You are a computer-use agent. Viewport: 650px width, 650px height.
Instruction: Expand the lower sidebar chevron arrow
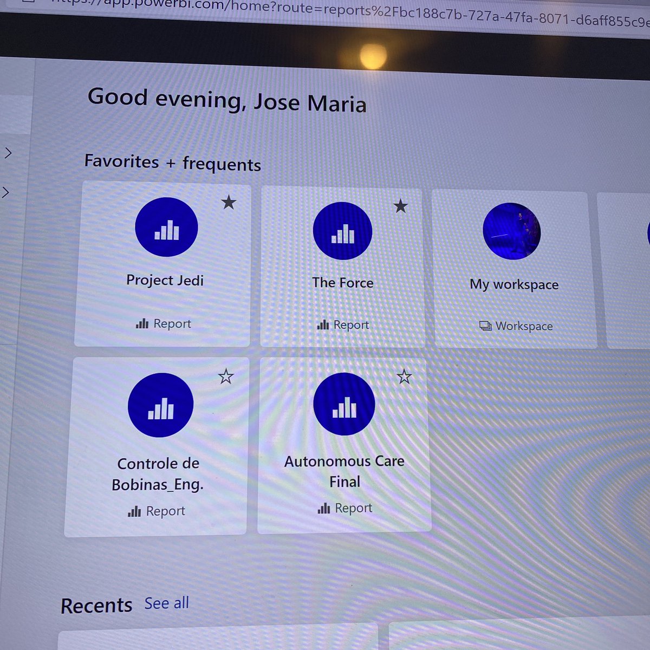tap(5, 192)
